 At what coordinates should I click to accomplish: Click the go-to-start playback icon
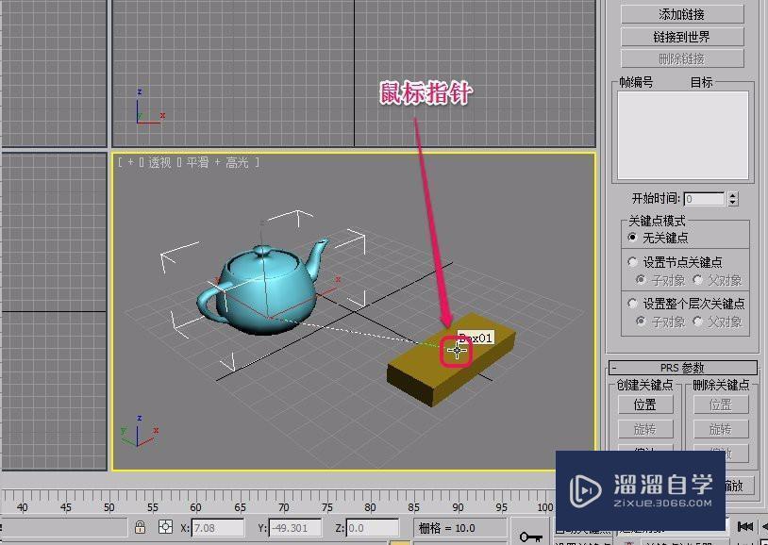point(745,526)
